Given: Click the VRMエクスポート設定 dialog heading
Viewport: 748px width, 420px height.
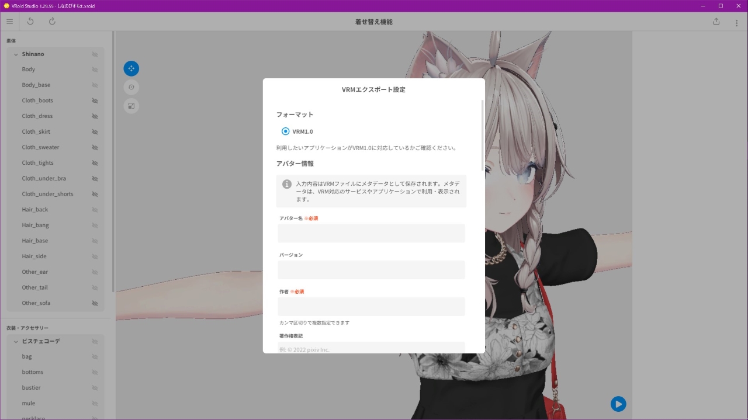Looking at the screenshot, I should click(x=373, y=90).
